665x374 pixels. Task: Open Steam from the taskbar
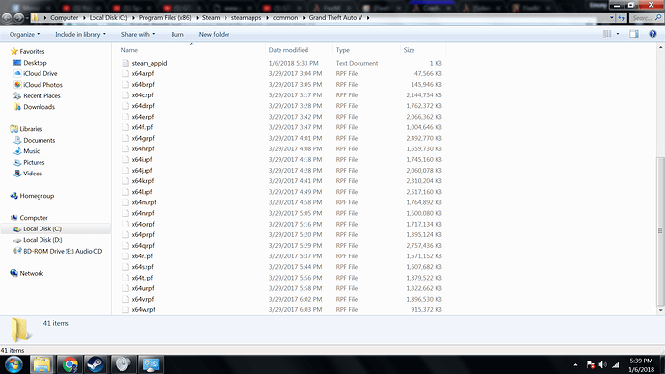pyautogui.click(x=95, y=364)
